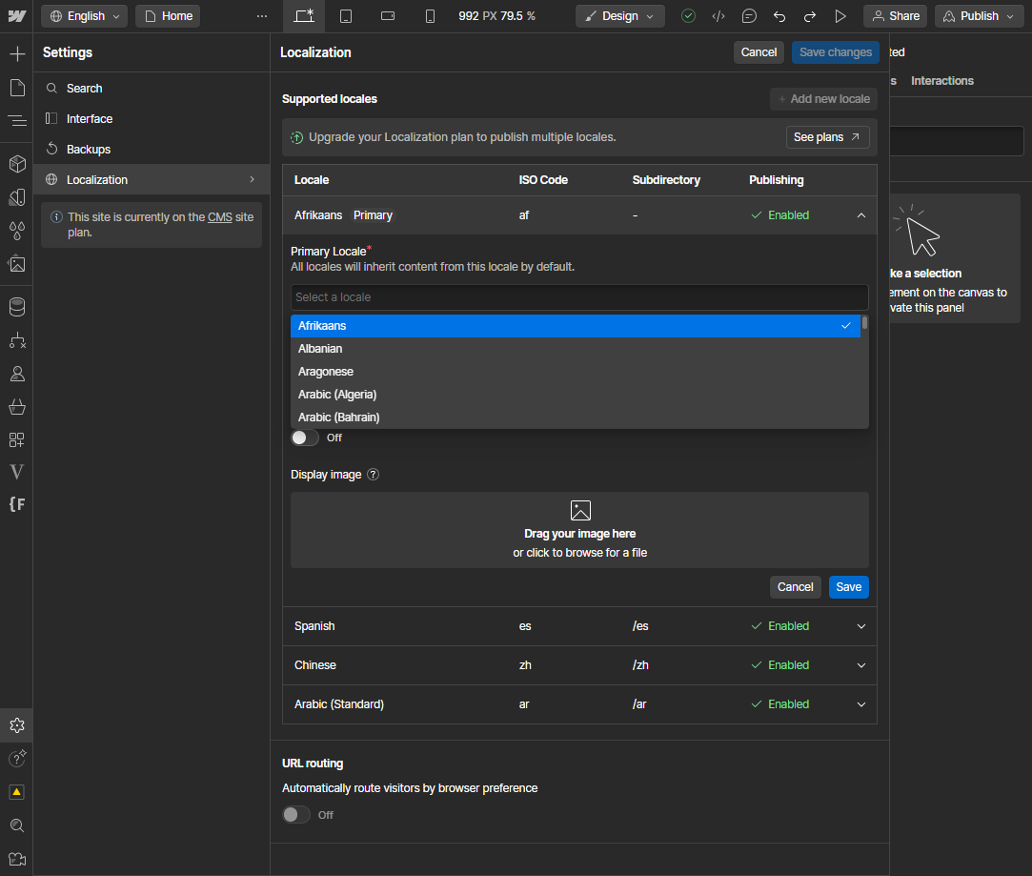Screen dimensions: 1032x876
Task: Switch to the Interactions tab
Action: click(941, 81)
